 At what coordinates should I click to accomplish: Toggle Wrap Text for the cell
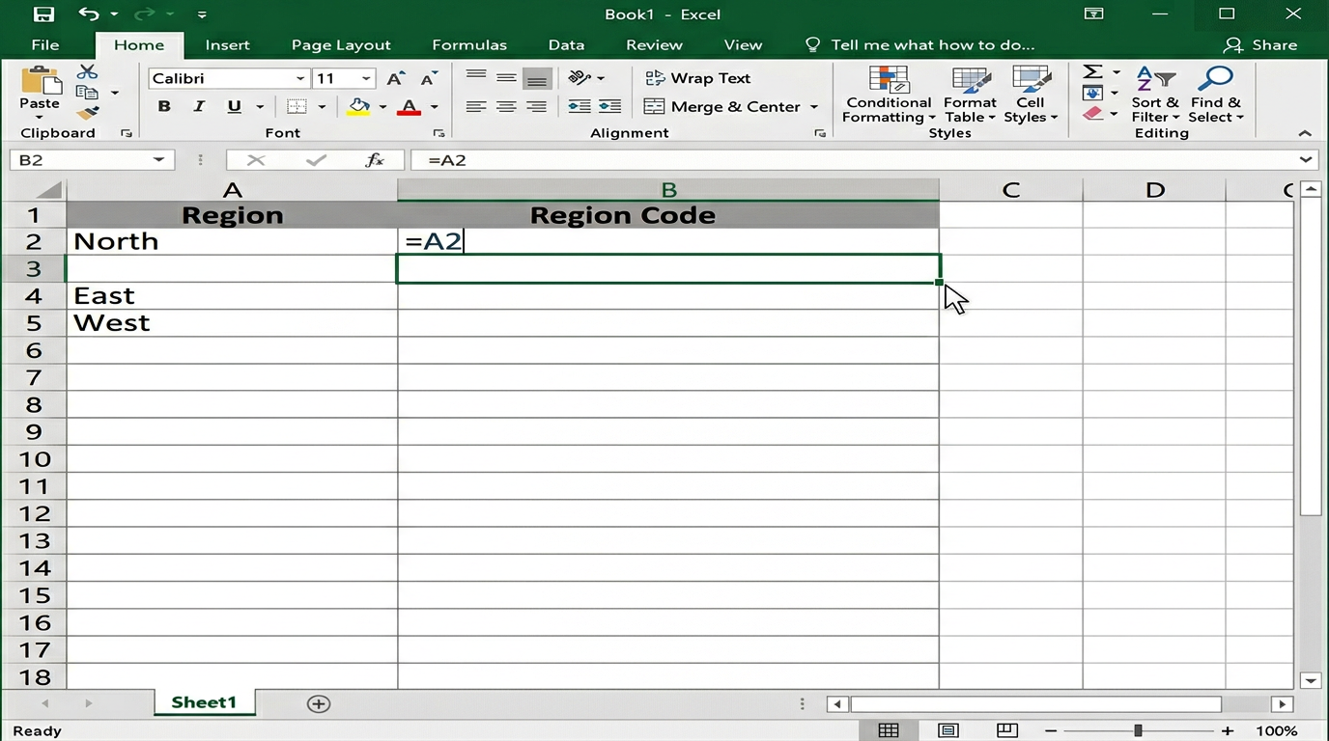[x=697, y=78]
